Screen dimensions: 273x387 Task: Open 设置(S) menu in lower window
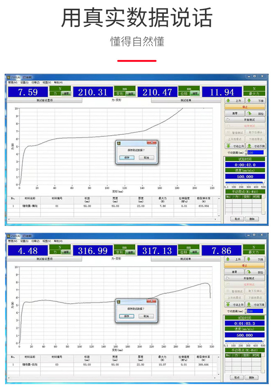(x=24, y=241)
